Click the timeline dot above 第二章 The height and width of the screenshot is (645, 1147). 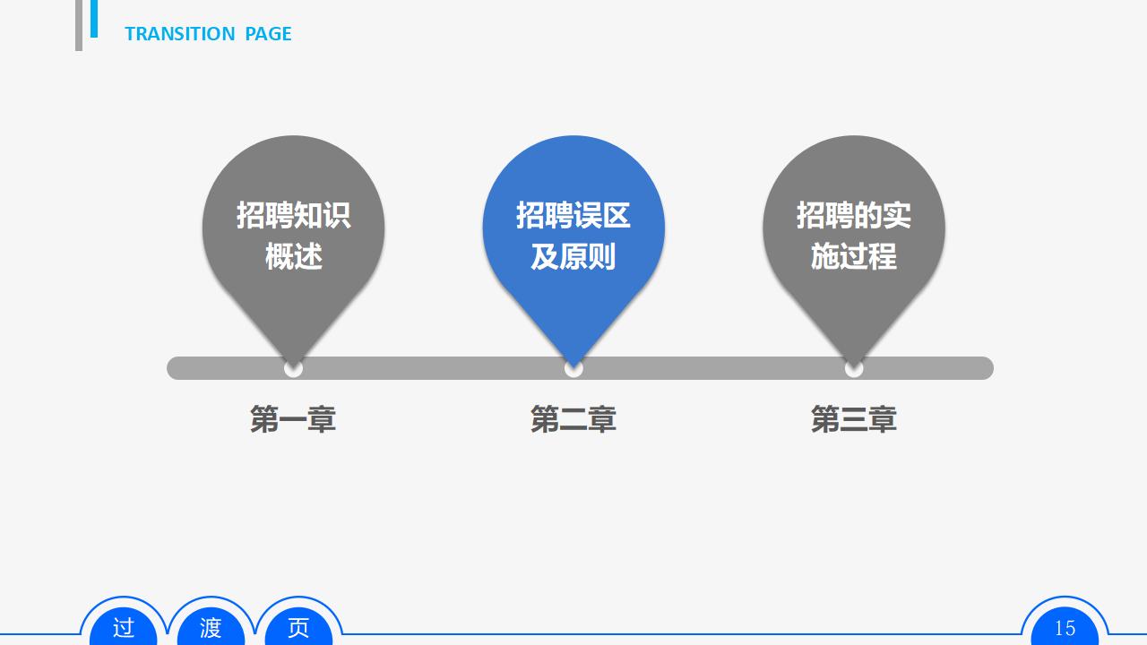click(x=573, y=368)
